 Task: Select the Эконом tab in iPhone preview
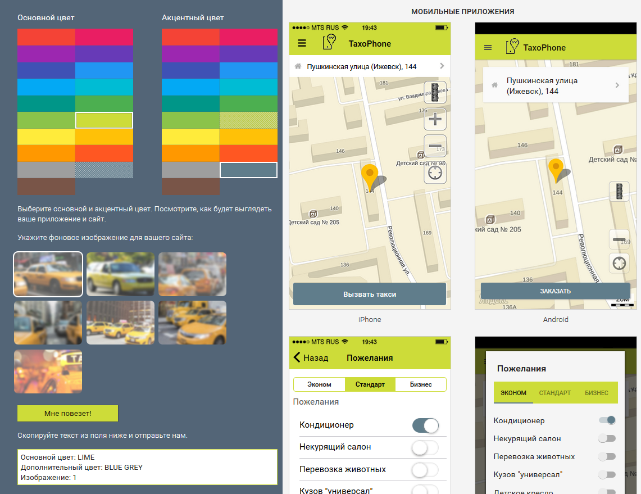tap(319, 384)
